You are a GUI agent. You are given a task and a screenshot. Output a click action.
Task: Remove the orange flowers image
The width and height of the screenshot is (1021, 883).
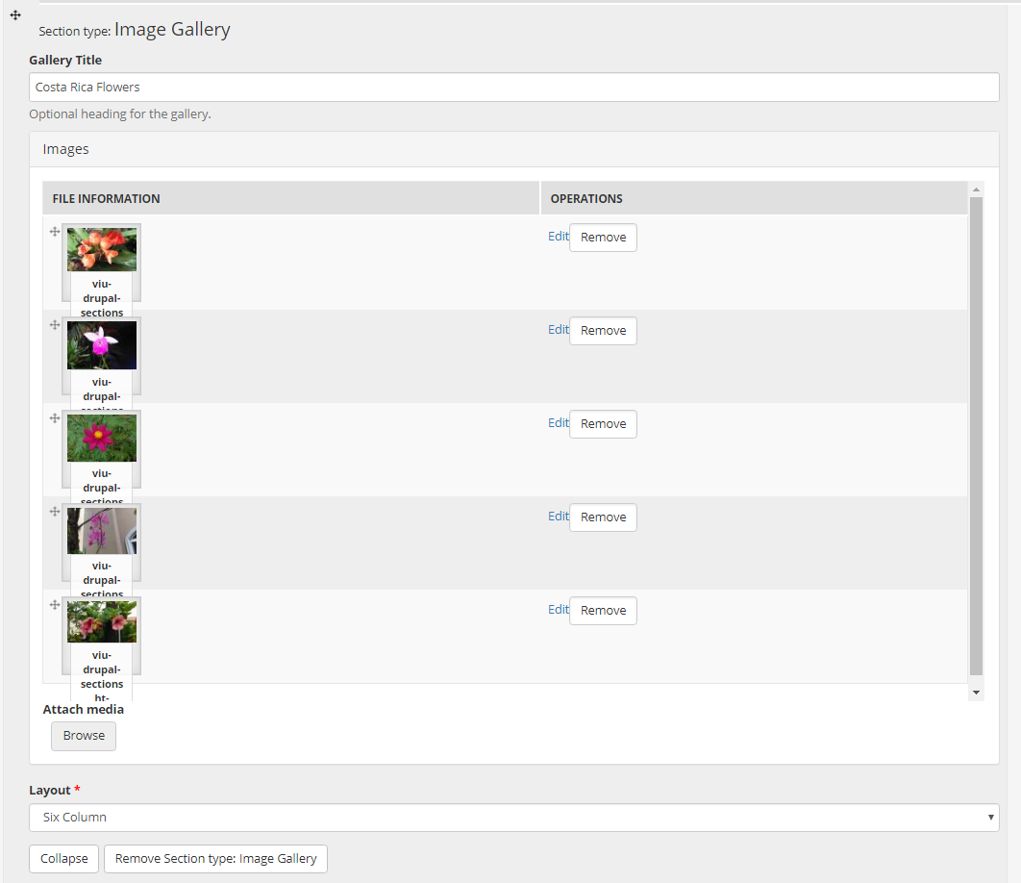(x=603, y=238)
